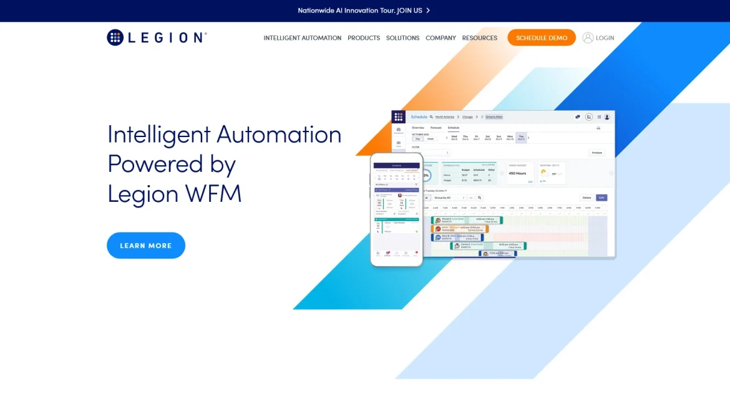Click the dotted grid logo in the dashboard mockup
730x405 pixels.
click(399, 117)
